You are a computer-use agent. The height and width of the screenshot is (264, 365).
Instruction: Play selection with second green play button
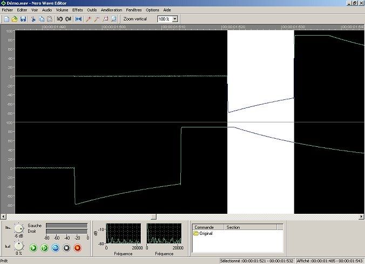[44, 248]
